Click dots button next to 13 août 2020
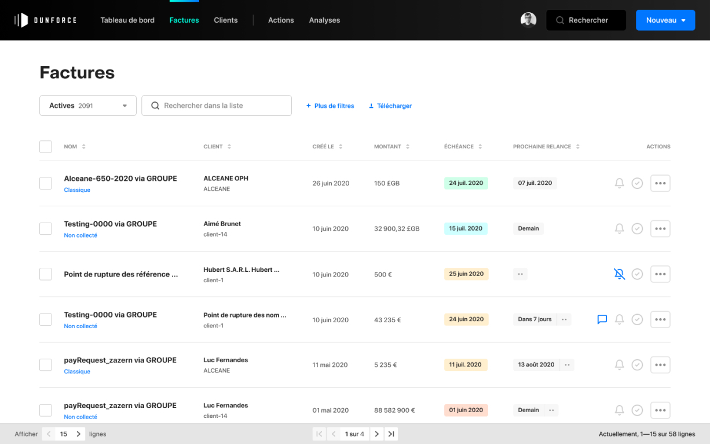Screen dimensions: 710x444 click(x=567, y=365)
